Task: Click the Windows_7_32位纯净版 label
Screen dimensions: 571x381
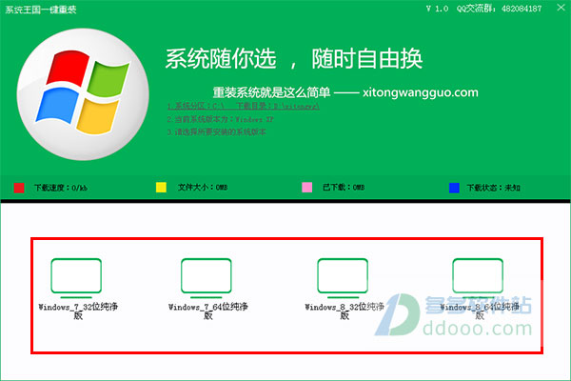Action: point(77,311)
